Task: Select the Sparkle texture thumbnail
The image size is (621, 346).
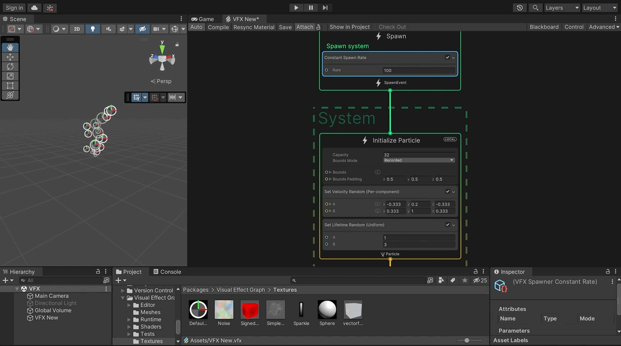Action: tap(301, 310)
